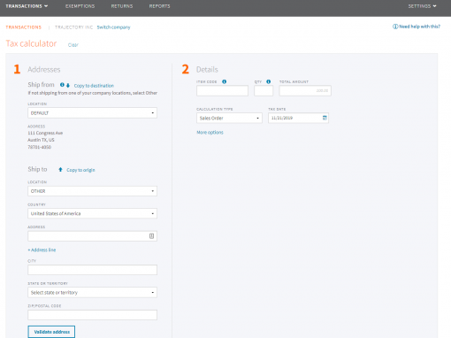Screen dimensions: 451x338
Task: Open the Country dropdown
Action: 92,213
